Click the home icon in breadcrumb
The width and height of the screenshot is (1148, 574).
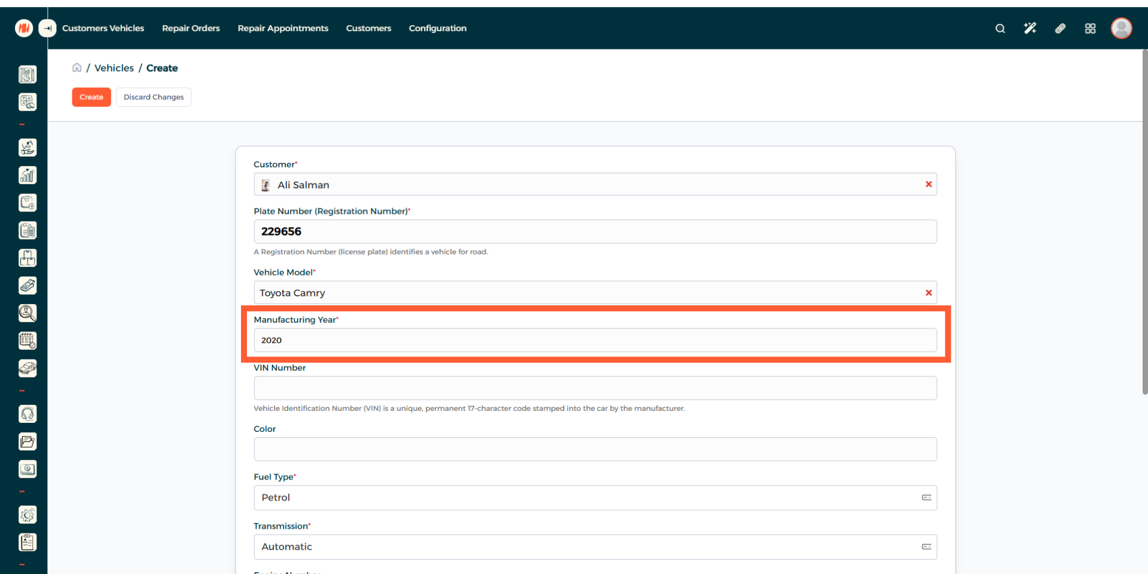(77, 67)
